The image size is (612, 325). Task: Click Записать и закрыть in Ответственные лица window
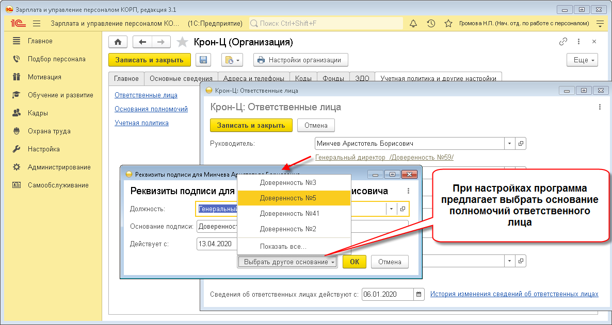click(x=251, y=126)
